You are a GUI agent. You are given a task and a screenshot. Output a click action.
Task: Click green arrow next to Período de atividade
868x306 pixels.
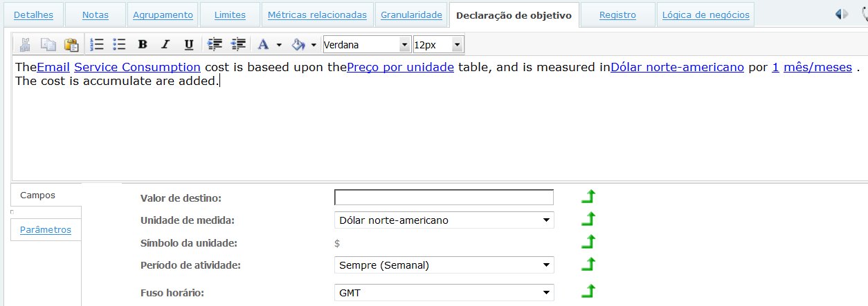pos(588,265)
